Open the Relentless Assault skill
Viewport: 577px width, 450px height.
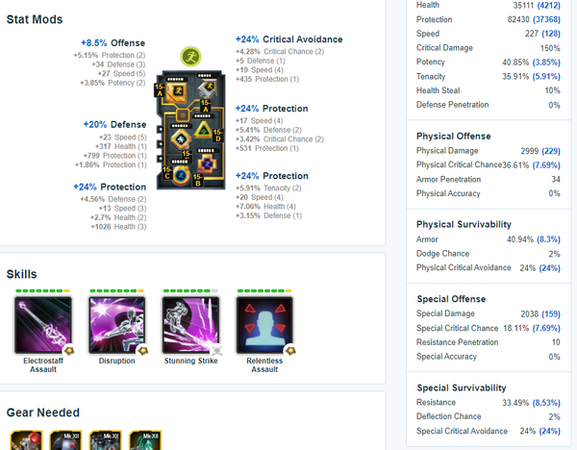click(x=264, y=325)
